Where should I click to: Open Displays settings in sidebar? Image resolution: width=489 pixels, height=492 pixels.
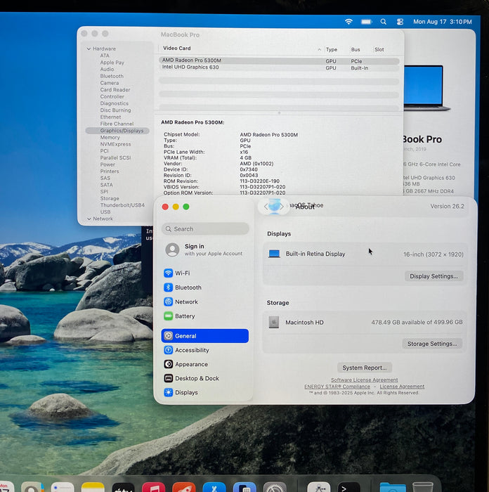[x=205, y=392]
